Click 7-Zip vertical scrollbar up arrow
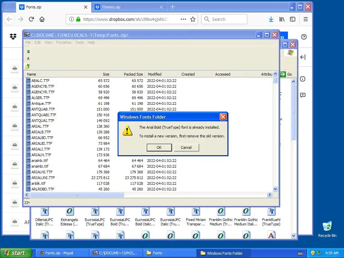Screen dimensions: 344x258 (x=275, y=74)
